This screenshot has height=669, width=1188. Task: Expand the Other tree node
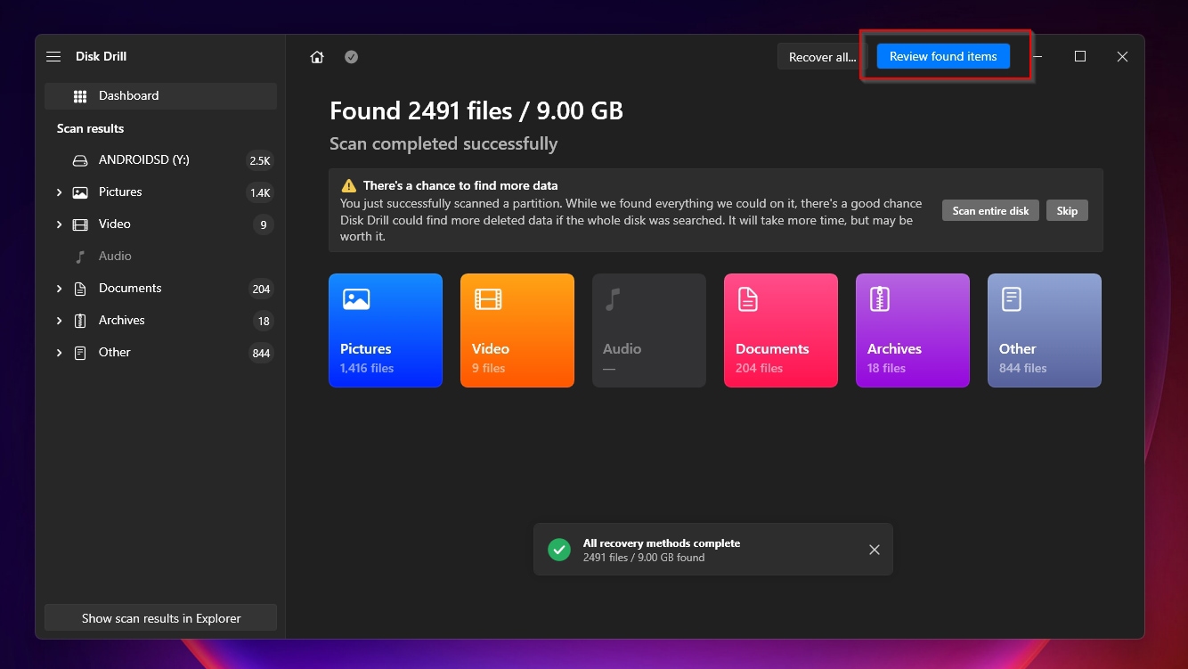59,353
